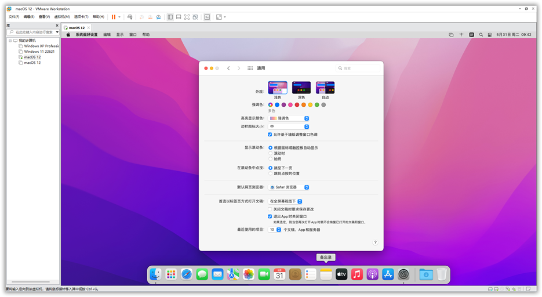542x297 pixels.
Task: Choose the auto appearance thumbnail
Action: (325, 88)
